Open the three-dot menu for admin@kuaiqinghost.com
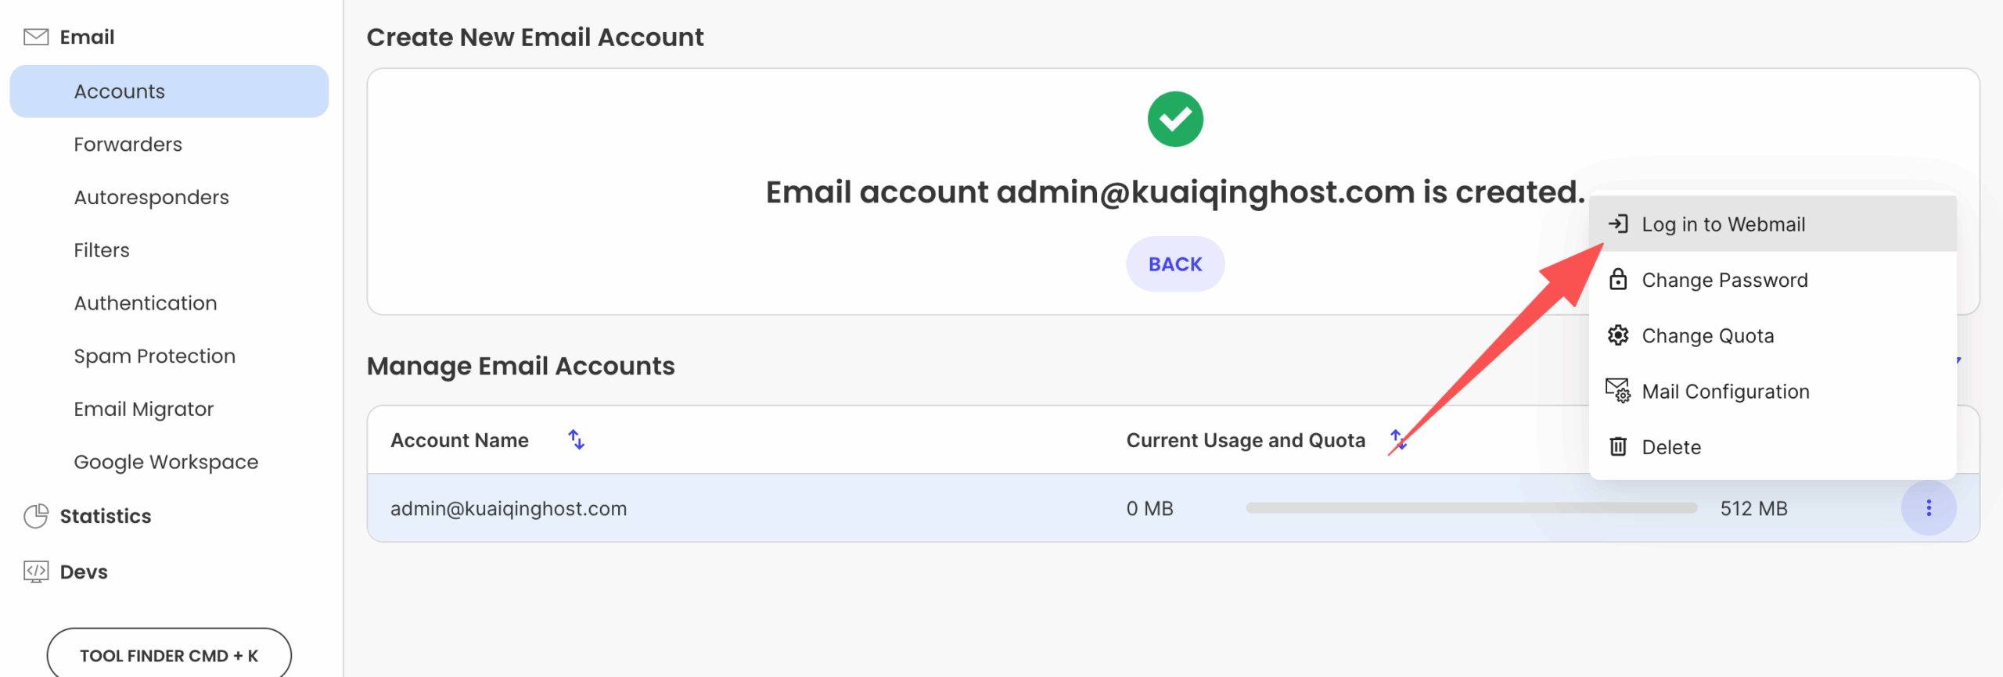 (1929, 508)
